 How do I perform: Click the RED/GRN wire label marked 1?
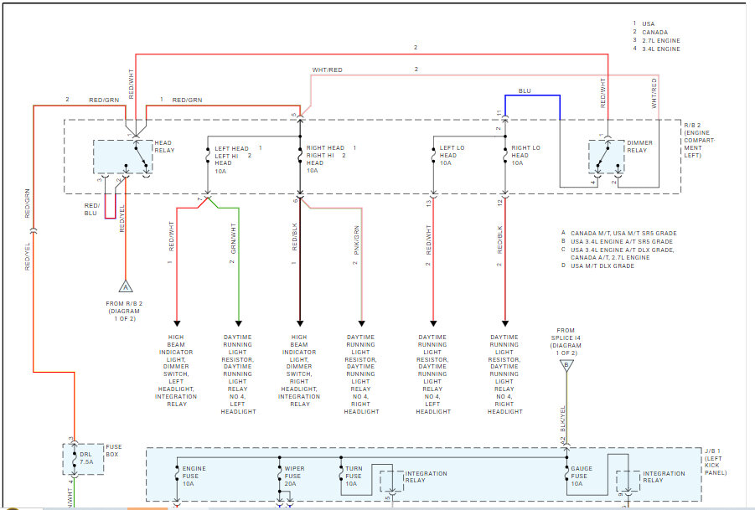tap(187, 100)
